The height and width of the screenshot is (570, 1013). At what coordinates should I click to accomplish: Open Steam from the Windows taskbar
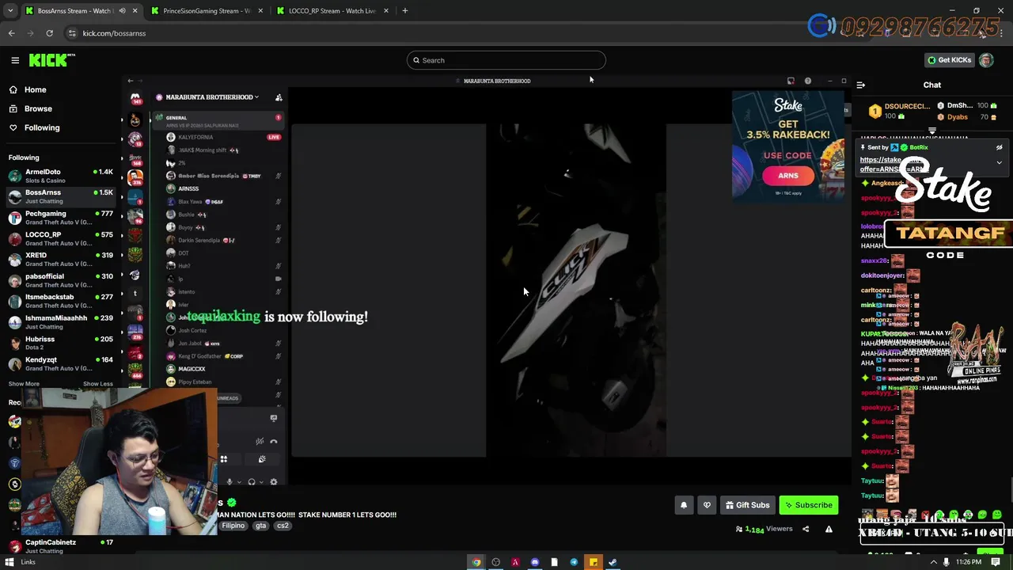click(613, 562)
